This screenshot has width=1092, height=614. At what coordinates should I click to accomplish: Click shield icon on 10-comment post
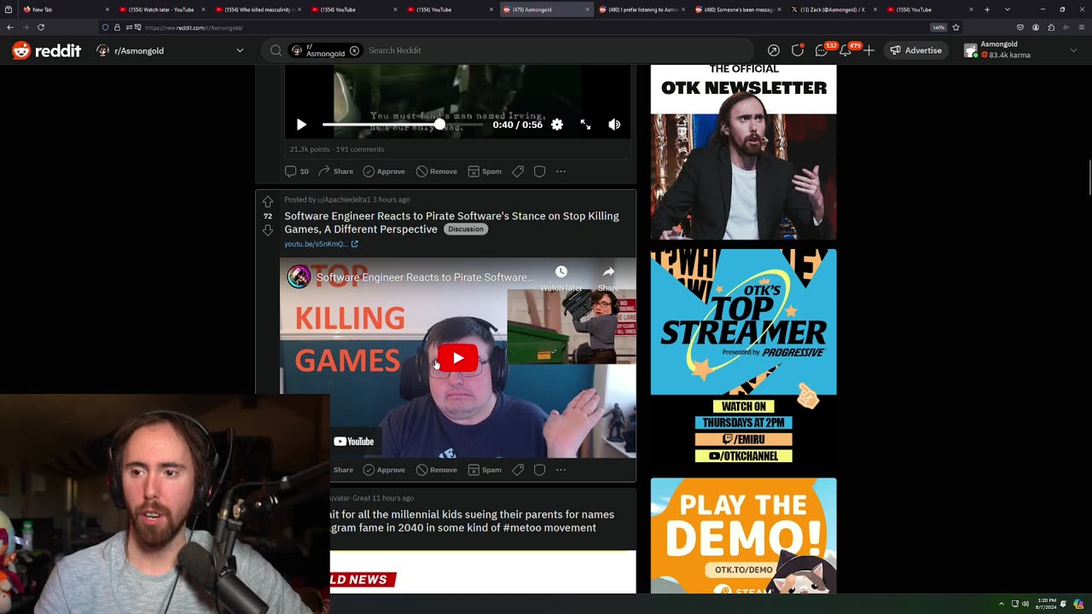click(539, 171)
